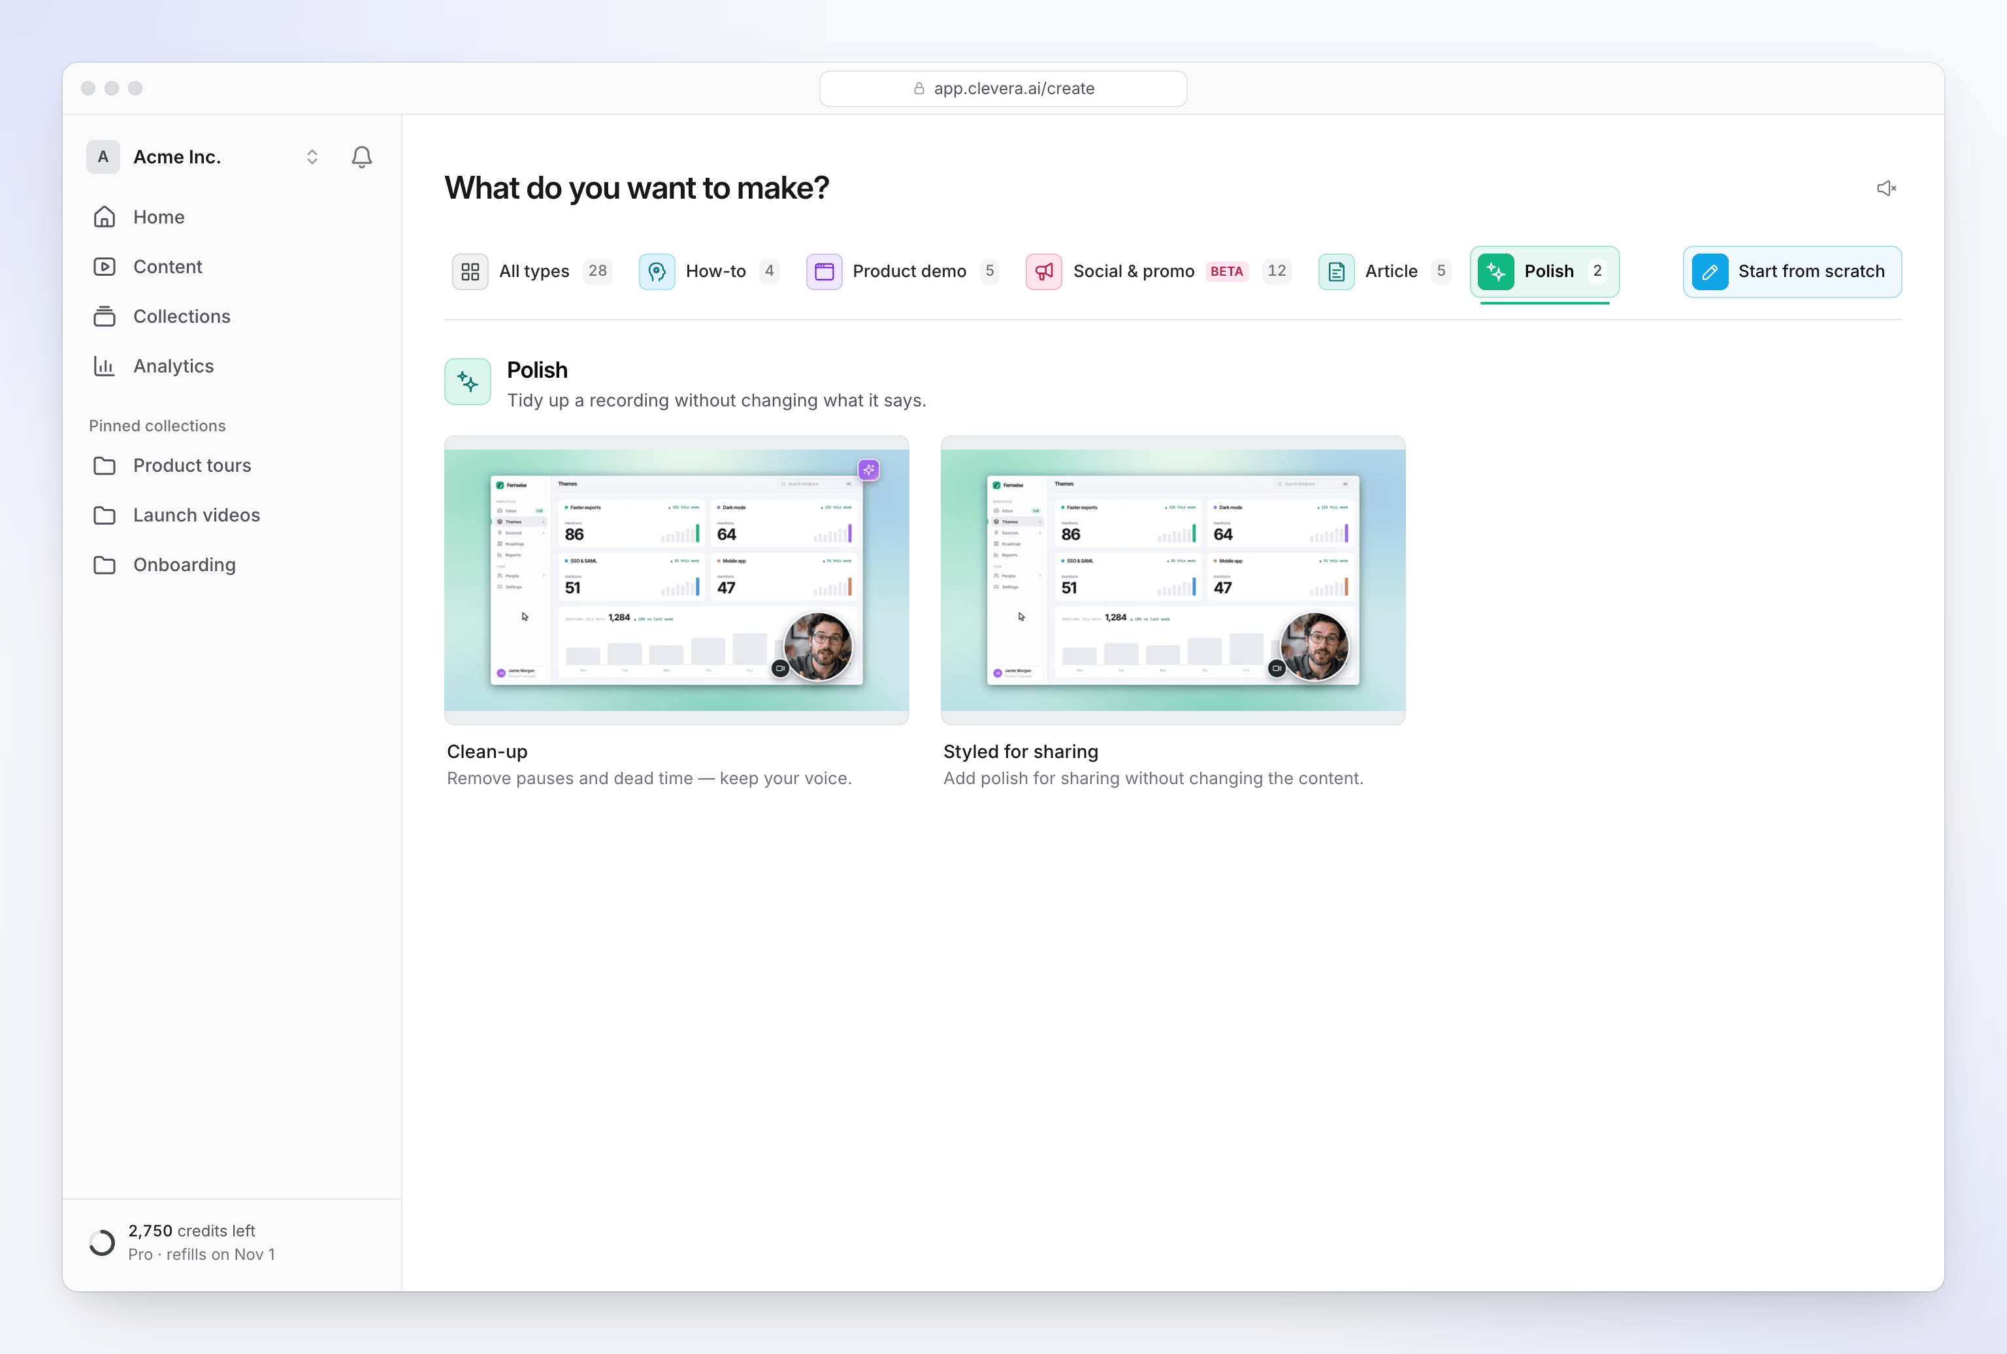The width and height of the screenshot is (2007, 1354).
Task: Select the Polish tab
Action: pyautogui.click(x=1544, y=271)
